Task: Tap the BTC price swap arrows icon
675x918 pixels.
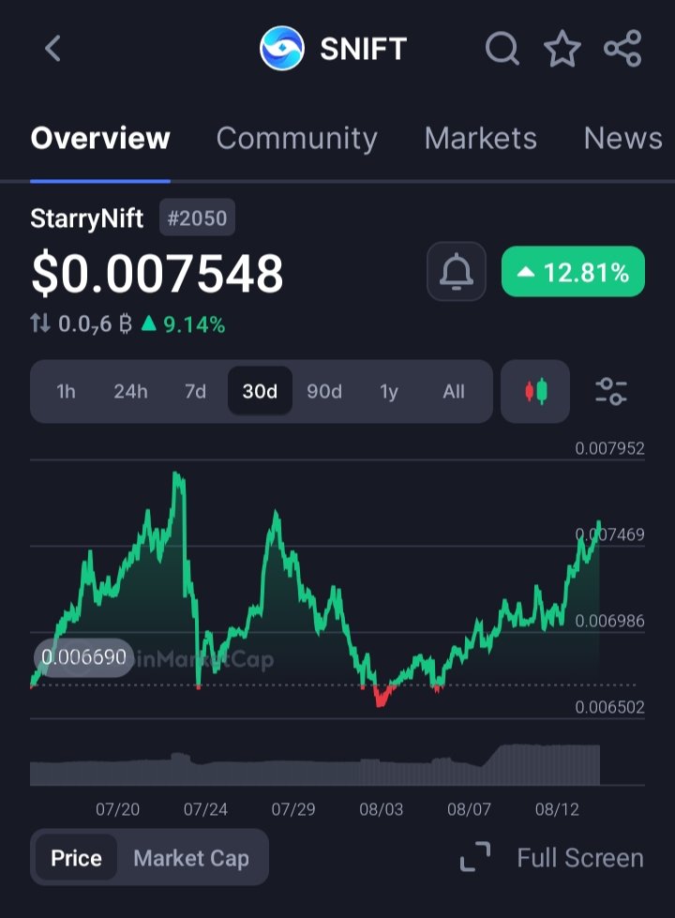Action: click(x=40, y=324)
